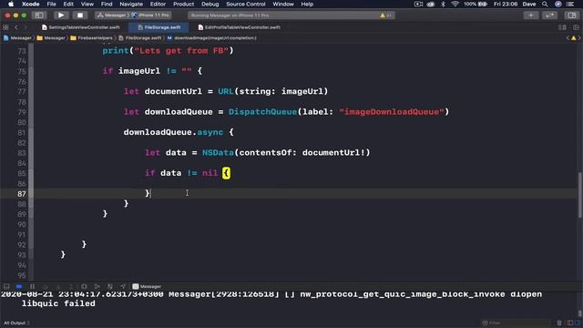
Task: Click the NSData type on line 83
Action: pos(218,153)
